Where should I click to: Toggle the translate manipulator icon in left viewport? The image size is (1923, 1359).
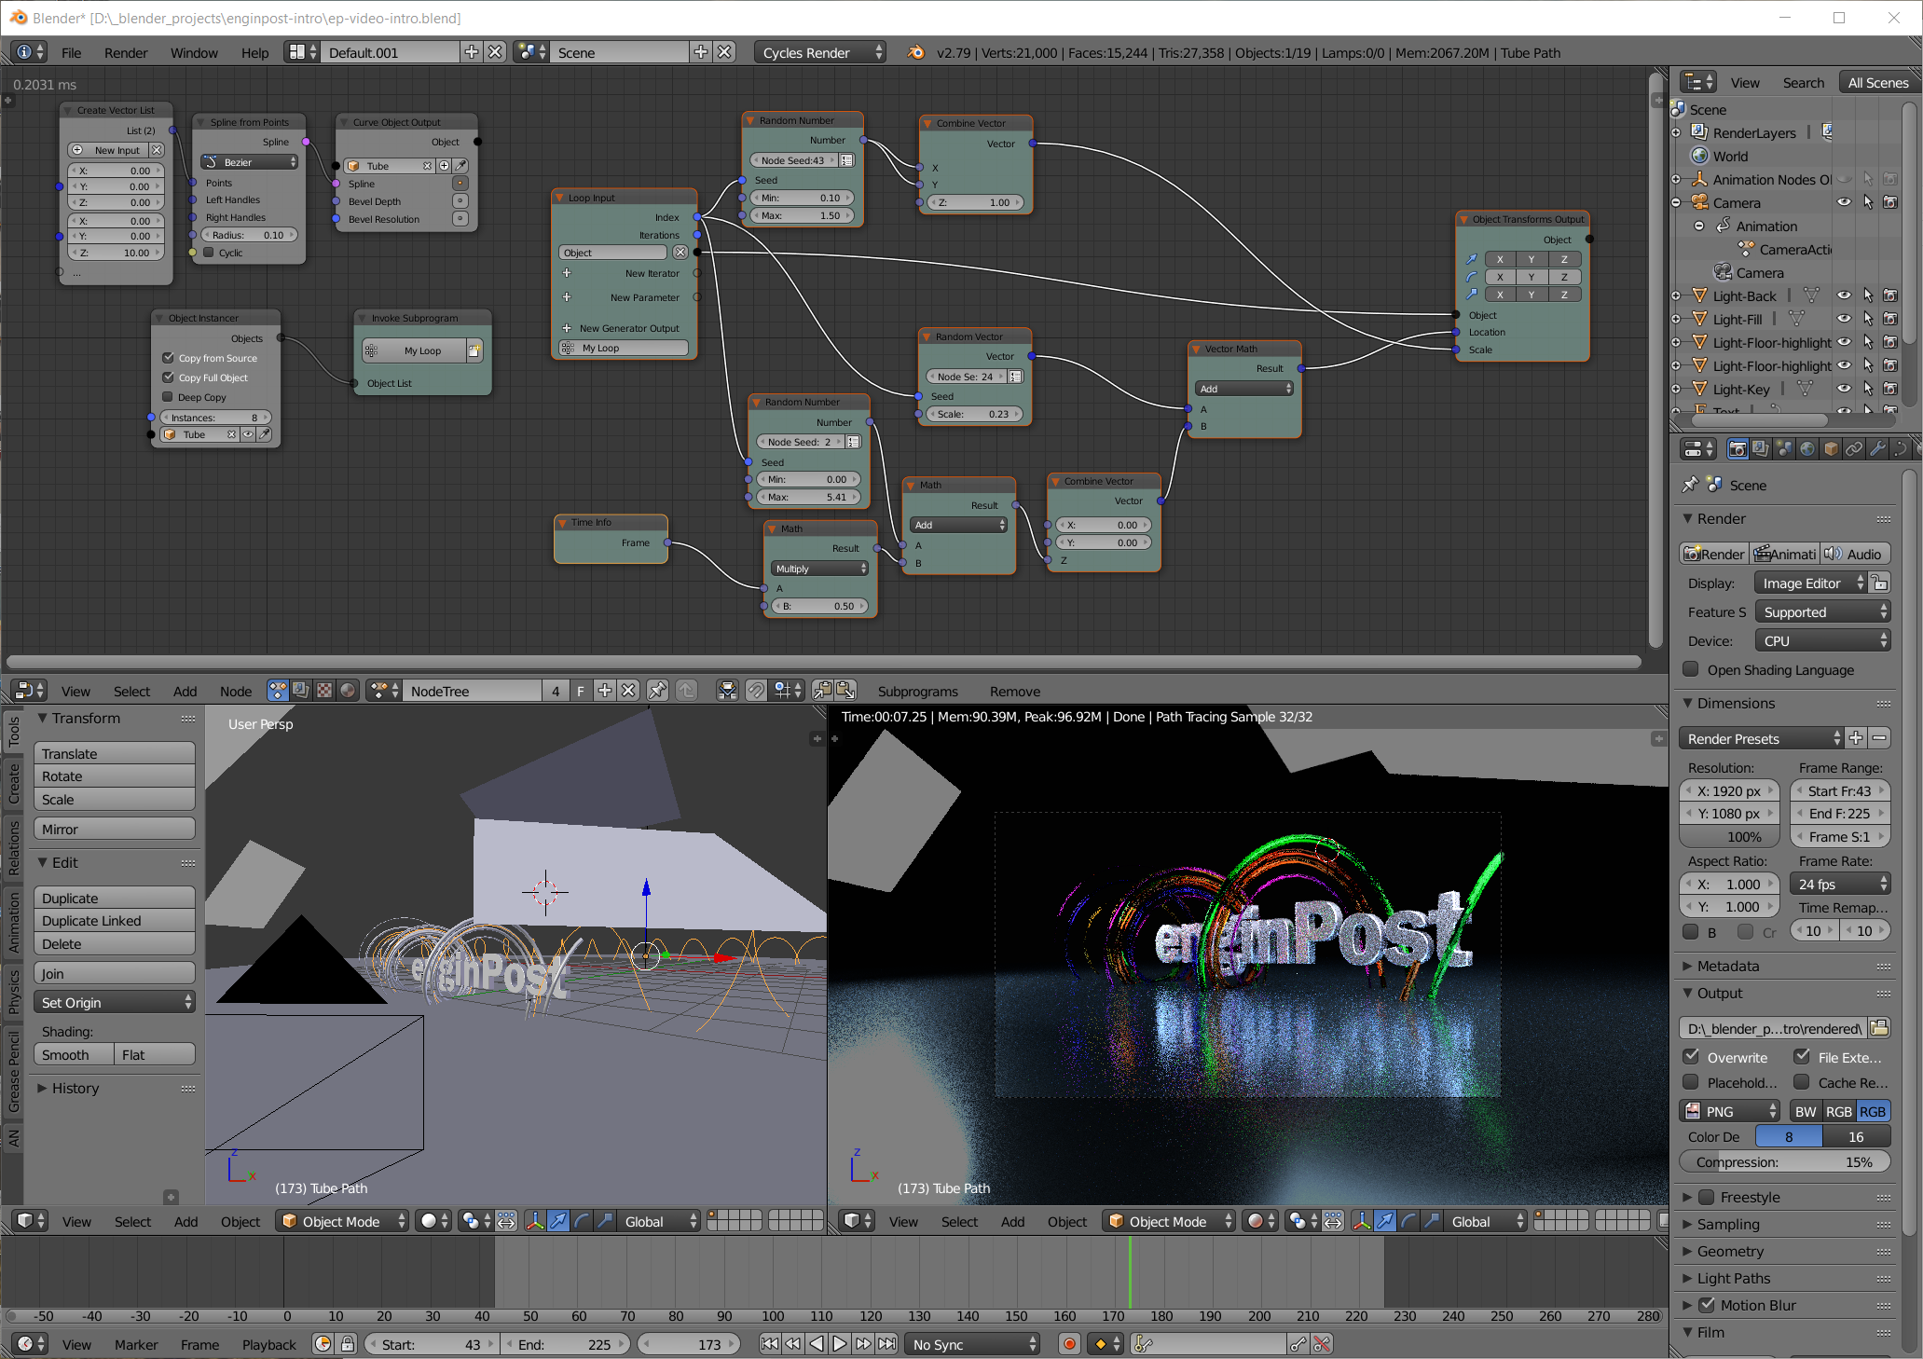click(558, 1220)
